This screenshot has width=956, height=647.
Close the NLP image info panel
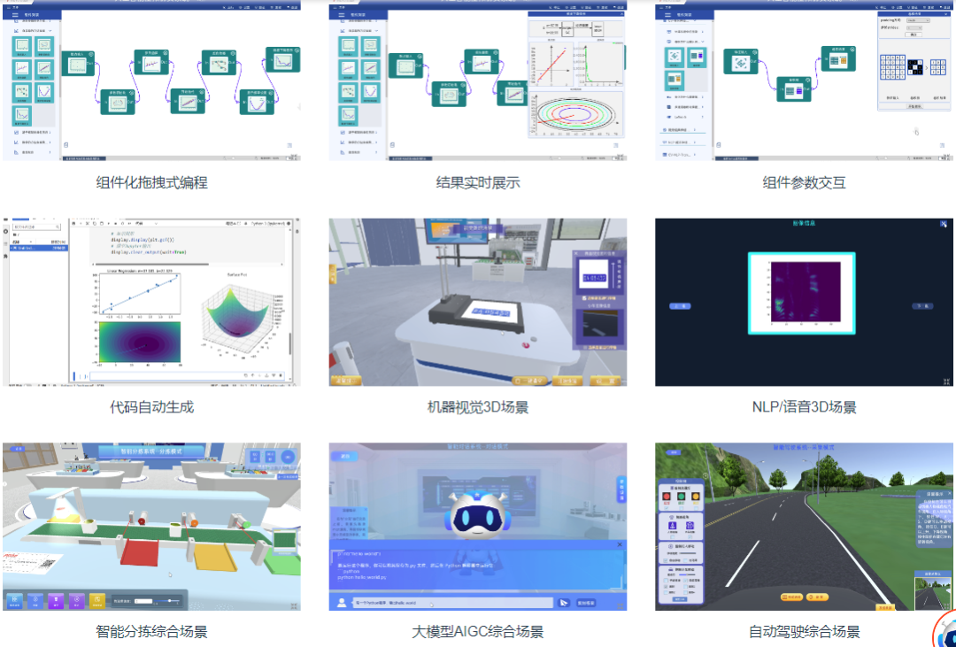944,225
